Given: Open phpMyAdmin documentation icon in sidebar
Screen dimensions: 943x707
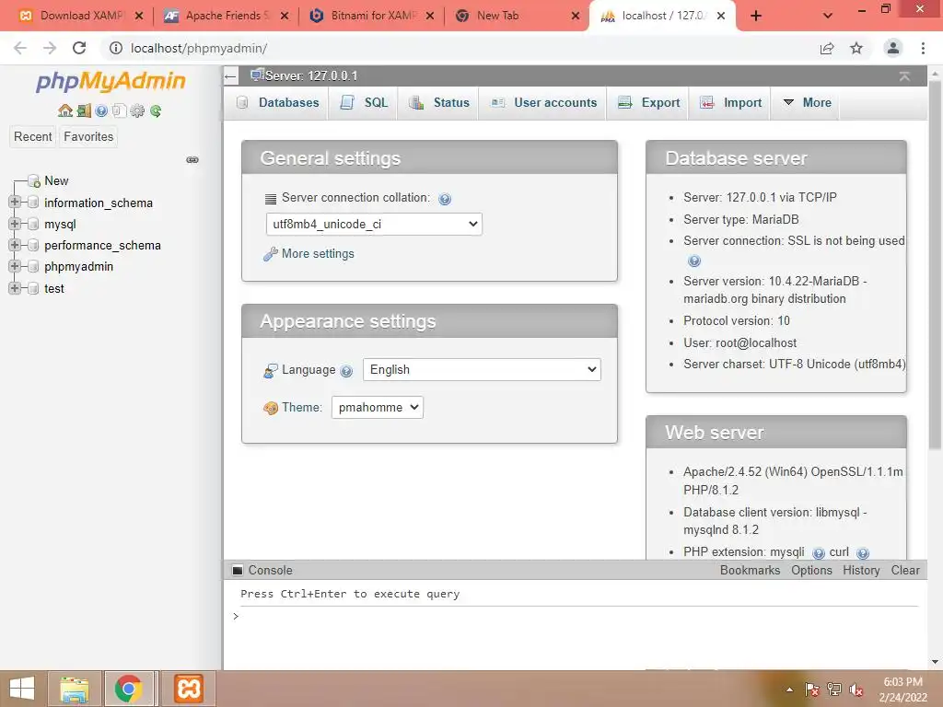Looking at the screenshot, I should 101,110.
